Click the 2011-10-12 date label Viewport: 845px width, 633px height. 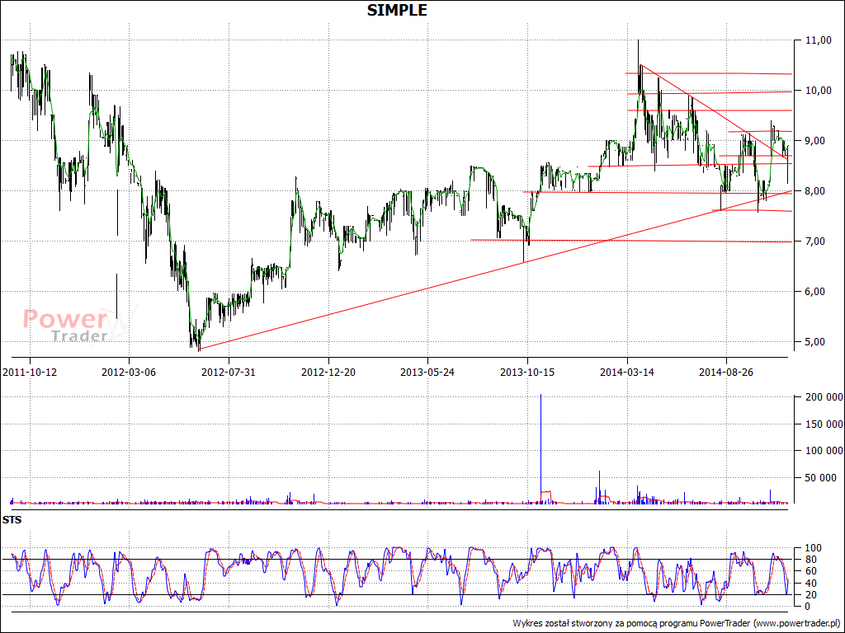point(30,372)
